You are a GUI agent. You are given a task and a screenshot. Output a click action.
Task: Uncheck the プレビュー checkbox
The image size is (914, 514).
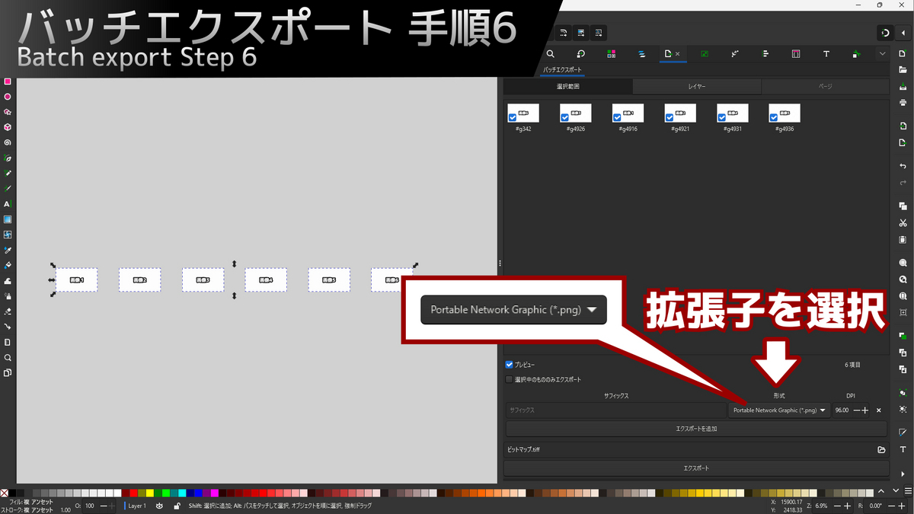click(x=509, y=364)
